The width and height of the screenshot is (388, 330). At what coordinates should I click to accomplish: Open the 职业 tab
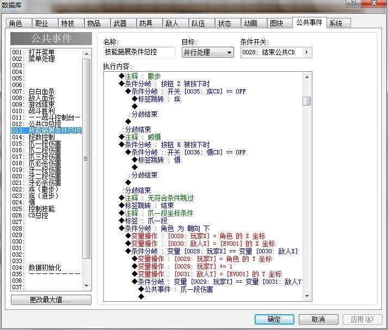pos(45,23)
